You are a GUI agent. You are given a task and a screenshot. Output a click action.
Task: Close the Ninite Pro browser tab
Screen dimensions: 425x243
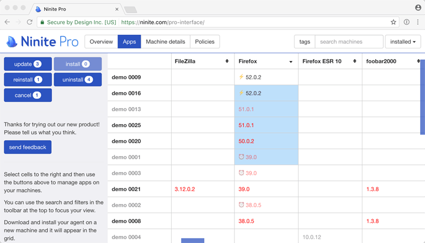(x=117, y=9)
